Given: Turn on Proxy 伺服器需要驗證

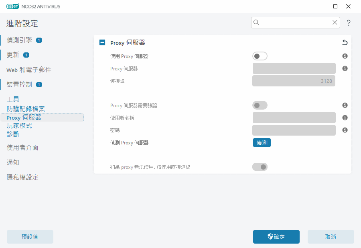Looking at the screenshot, I should click(260, 105).
